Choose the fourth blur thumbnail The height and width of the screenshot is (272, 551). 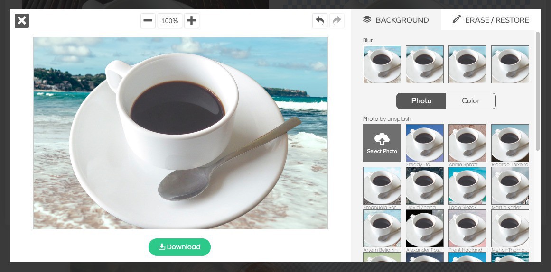point(510,64)
